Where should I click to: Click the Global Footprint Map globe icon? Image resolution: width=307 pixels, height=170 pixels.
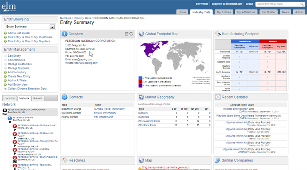coord(141,34)
